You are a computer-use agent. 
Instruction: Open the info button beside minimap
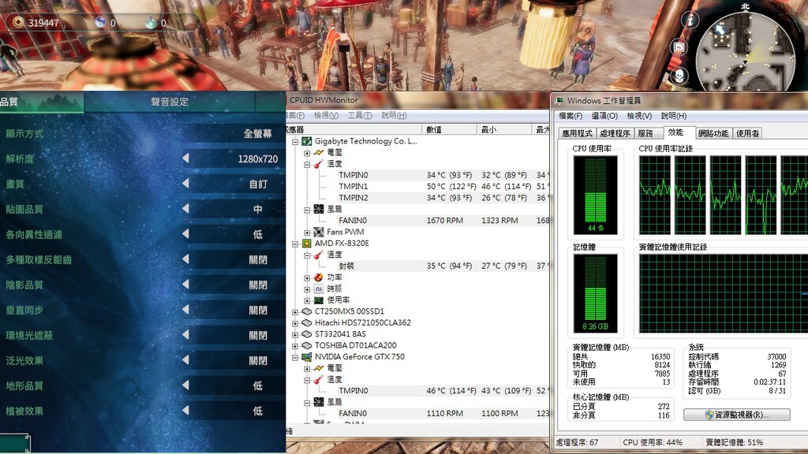click(x=690, y=20)
